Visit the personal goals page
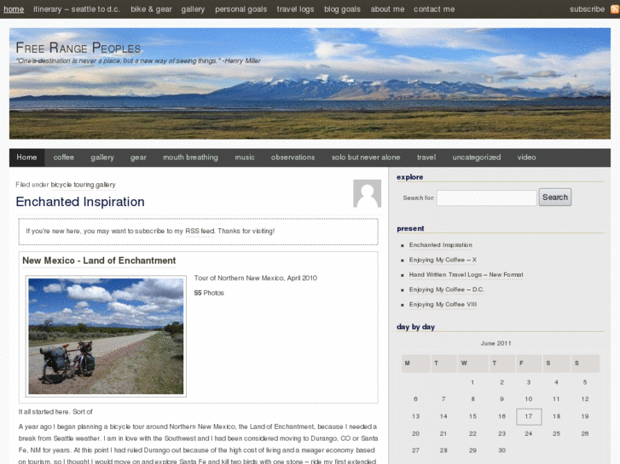 [240, 9]
